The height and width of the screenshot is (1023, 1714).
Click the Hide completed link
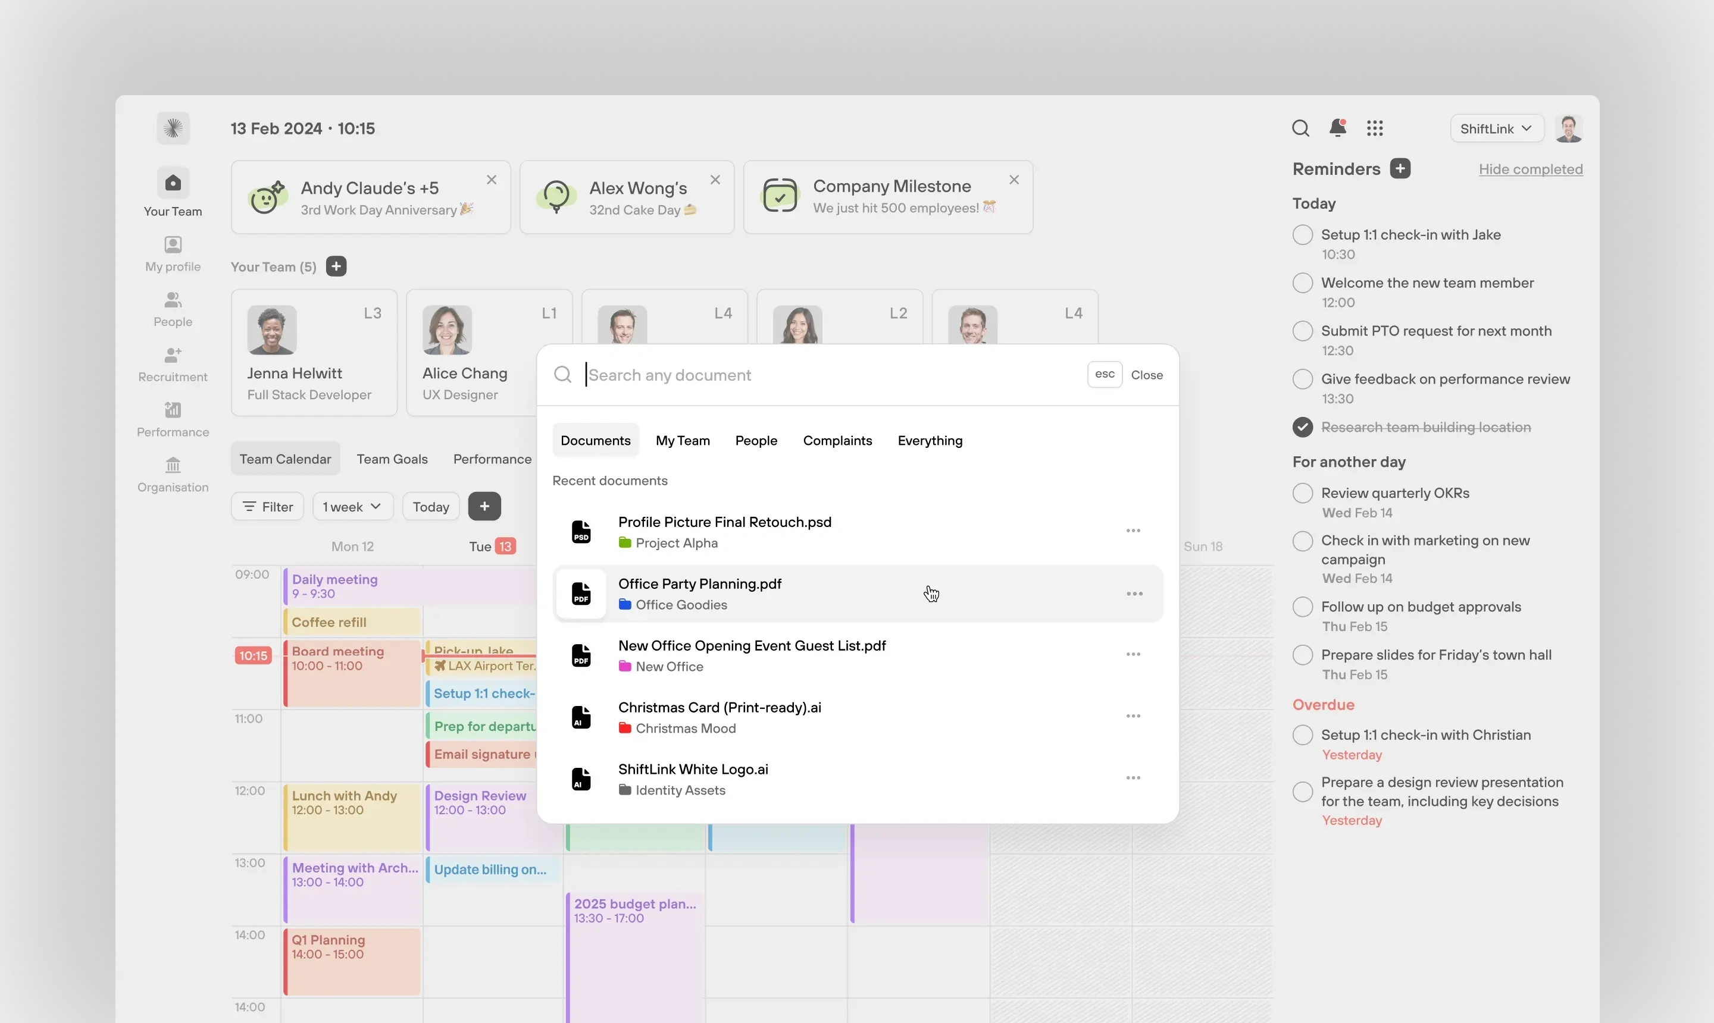pos(1530,170)
